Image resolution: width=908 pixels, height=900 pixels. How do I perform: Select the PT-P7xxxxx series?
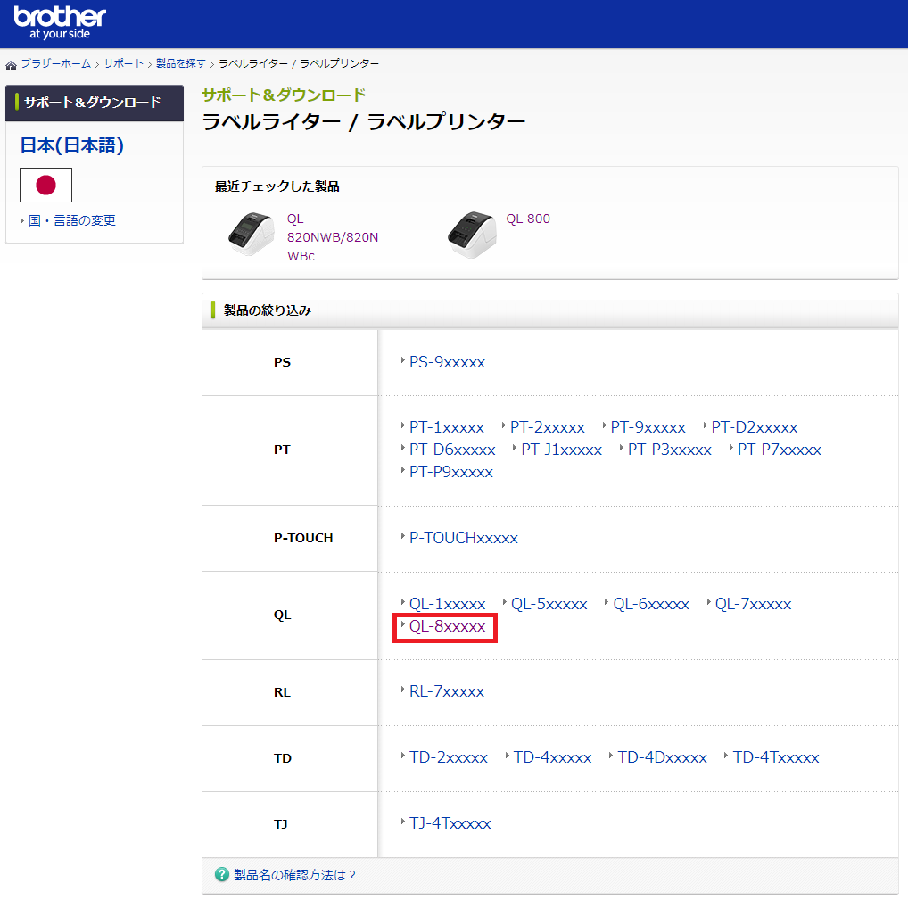(780, 450)
